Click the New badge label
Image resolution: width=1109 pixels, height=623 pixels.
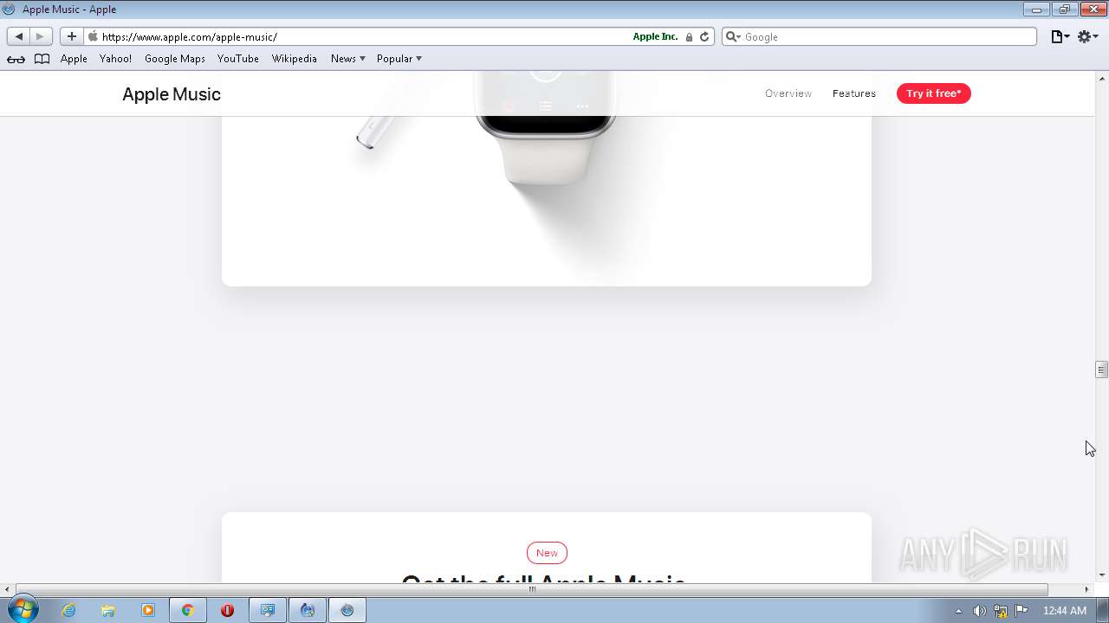(547, 553)
